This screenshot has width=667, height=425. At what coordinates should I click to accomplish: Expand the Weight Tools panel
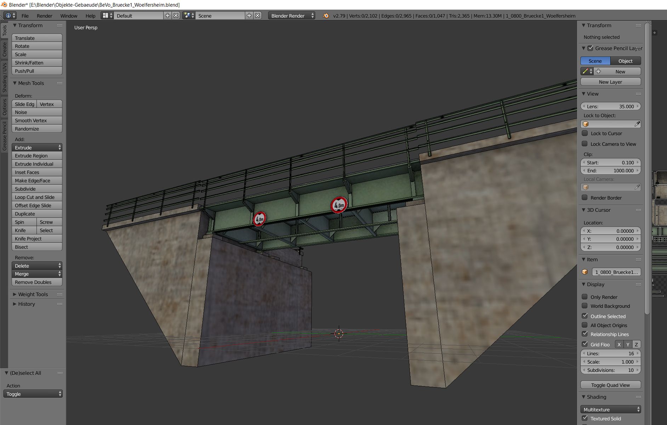[x=15, y=294]
